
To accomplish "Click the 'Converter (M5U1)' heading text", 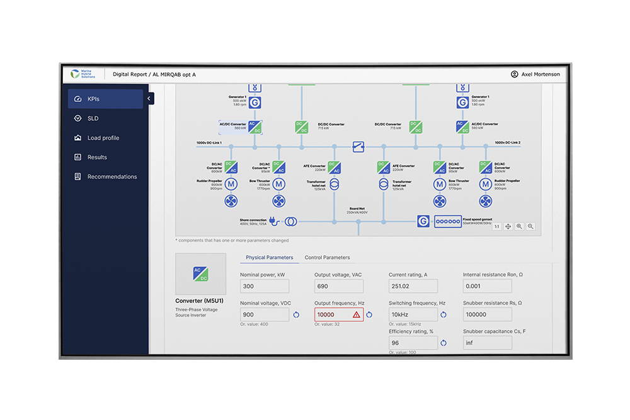I will tap(199, 301).
